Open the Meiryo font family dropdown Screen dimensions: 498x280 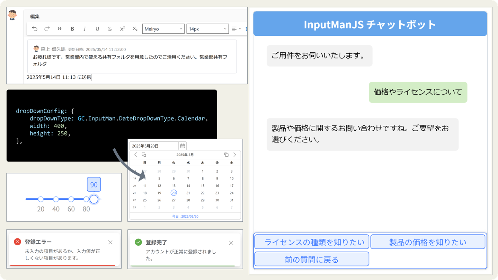click(163, 29)
